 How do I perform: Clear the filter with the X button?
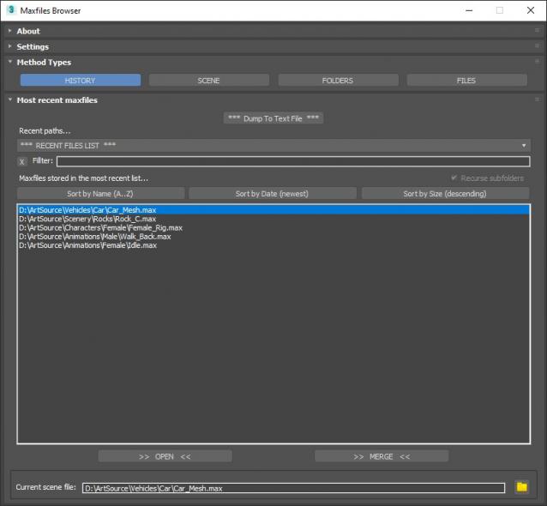tap(22, 161)
